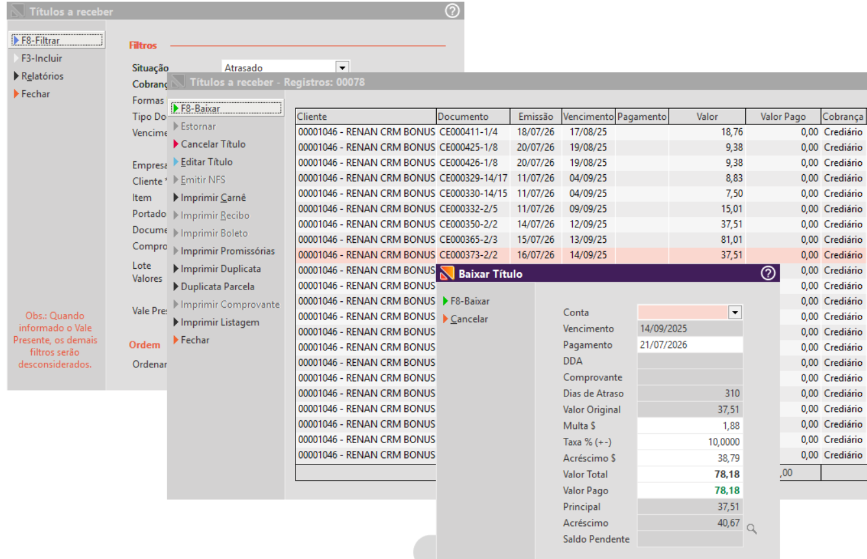Screen dimensions: 867x559
Task: Click the Cobrança column header
Action: [843, 117]
